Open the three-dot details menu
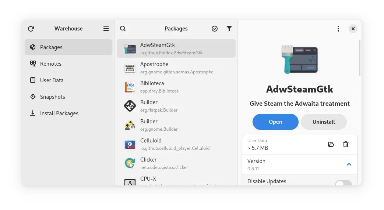 coord(338,29)
